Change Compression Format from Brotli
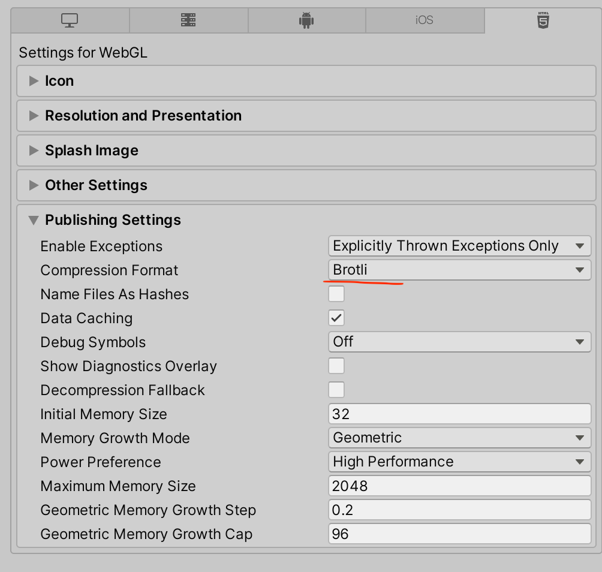The width and height of the screenshot is (602, 572). pos(459,270)
